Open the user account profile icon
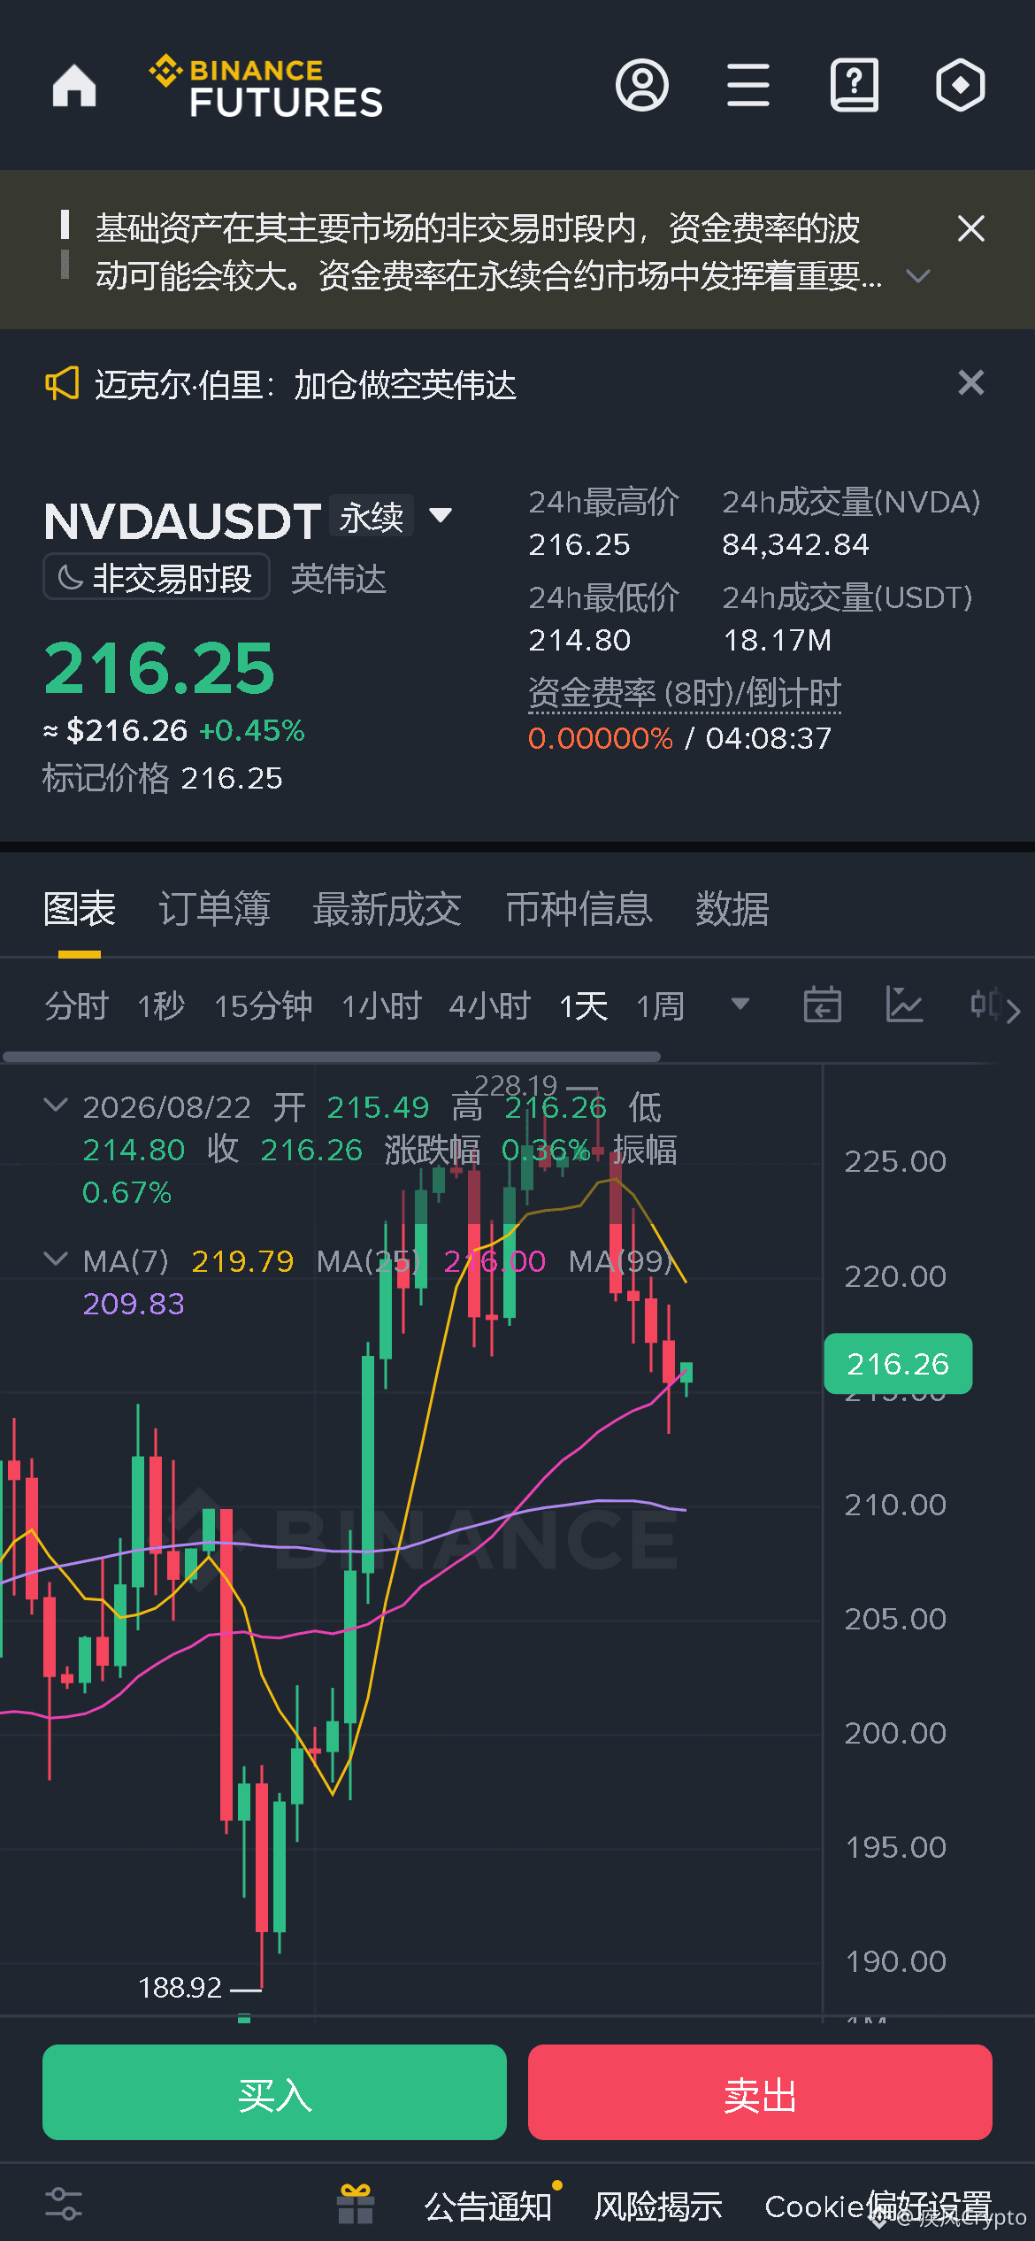This screenshot has width=1035, height=2241. 642,85
